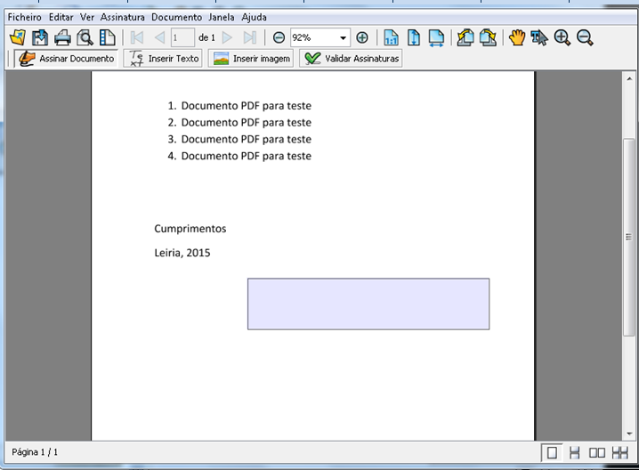Expand the 92% zoom level dropdown
The width and height of the screenshot is (639, 470).
[x=344, y=37]
